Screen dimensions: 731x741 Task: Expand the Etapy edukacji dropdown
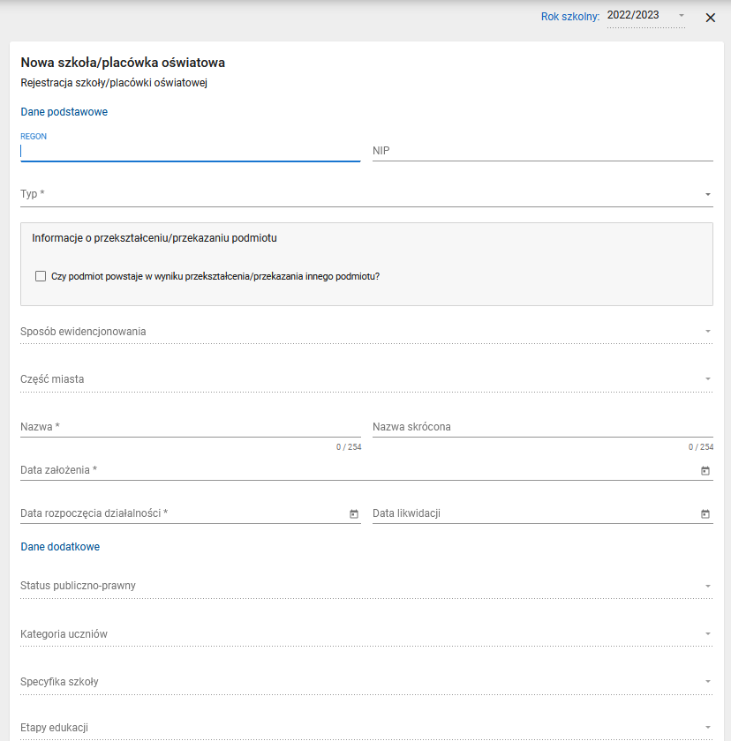tap(365, 728)
